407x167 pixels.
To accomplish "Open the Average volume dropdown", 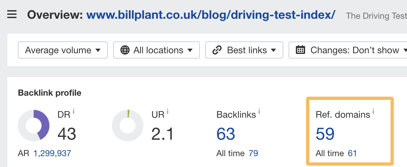I will [63, 50].
